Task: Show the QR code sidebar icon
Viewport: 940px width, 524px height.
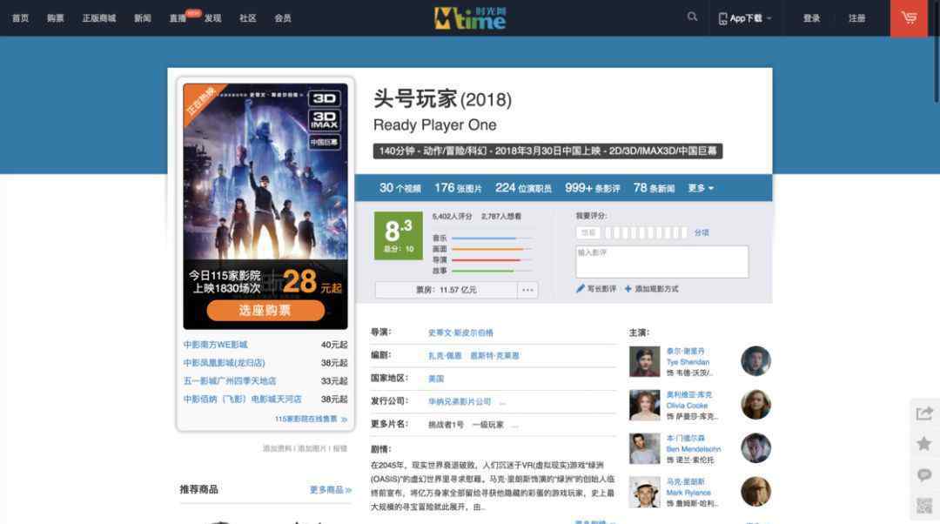Action: tap(924, 506)
